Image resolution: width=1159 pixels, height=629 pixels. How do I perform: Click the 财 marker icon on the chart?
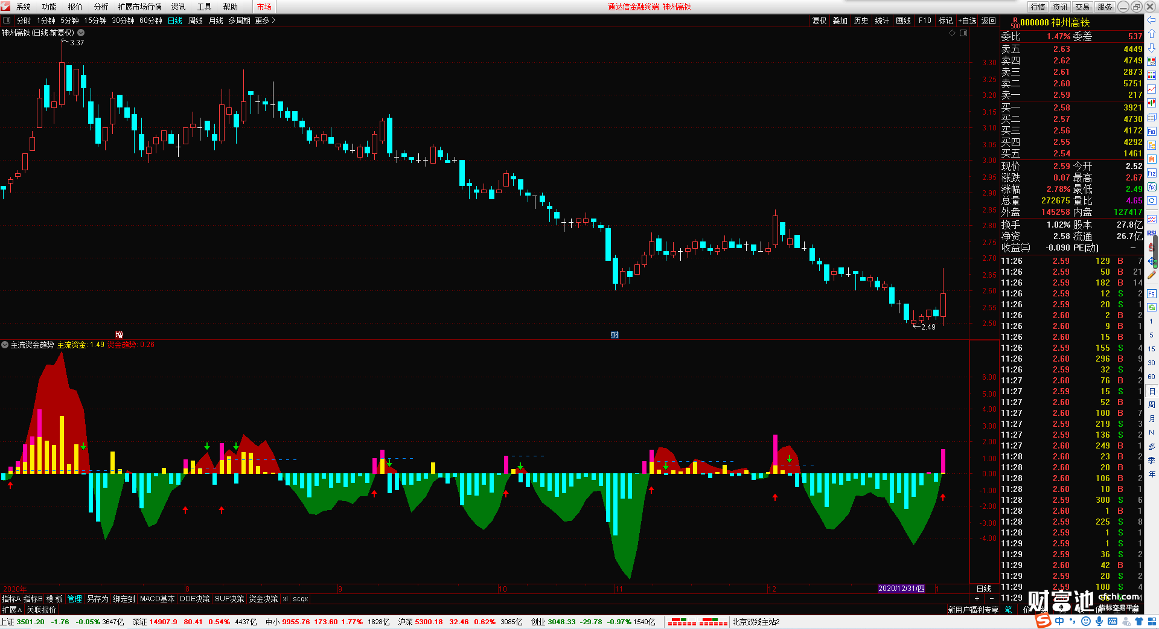[x=615, y=335]
